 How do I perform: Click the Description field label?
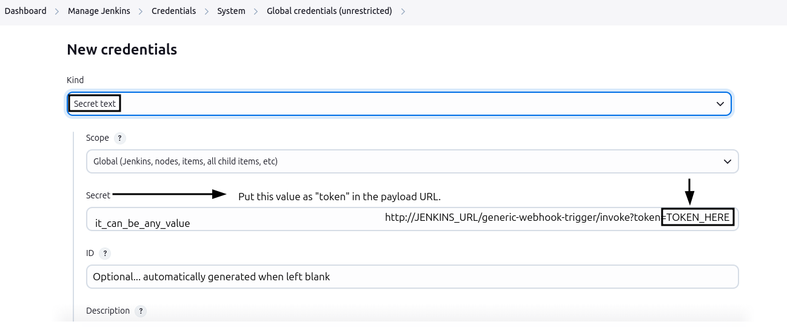(x=108, y=311)
